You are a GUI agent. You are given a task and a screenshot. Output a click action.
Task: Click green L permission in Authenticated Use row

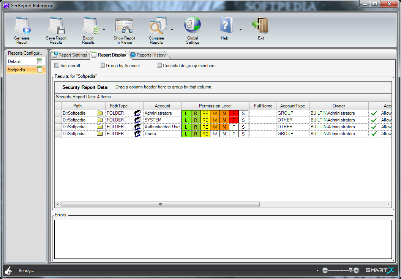click(x=186, y=127)
